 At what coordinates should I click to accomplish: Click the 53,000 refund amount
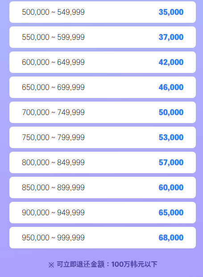click(171, 138)
